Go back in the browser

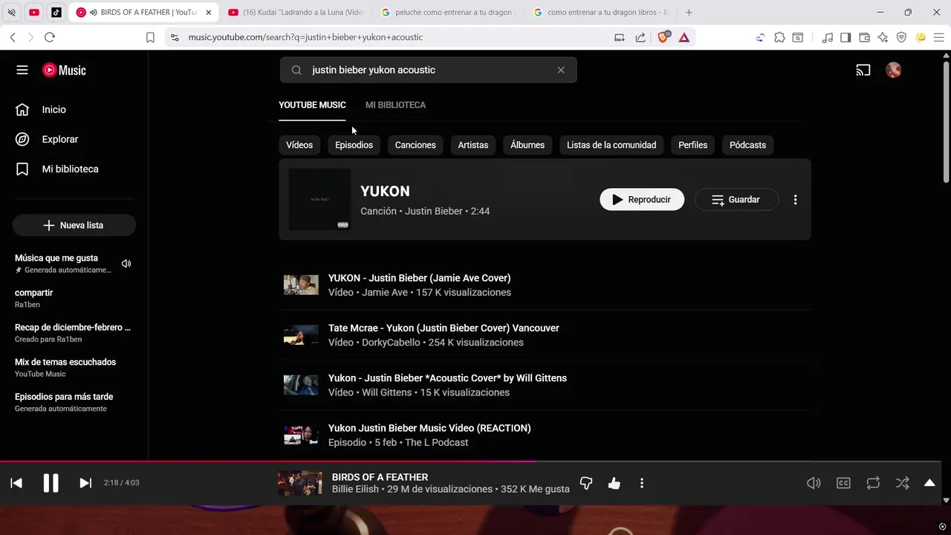click(13, 37)
